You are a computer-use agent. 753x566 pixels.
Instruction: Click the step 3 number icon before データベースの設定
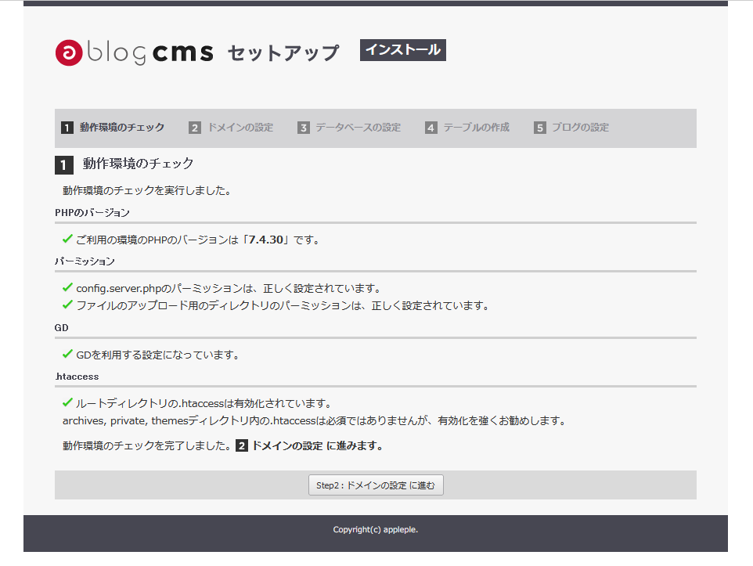coord(303,128)
